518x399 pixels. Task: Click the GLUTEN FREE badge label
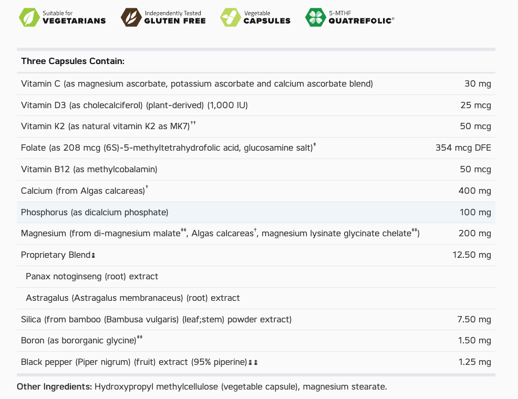pyautogui.click(x=174, y=21)
